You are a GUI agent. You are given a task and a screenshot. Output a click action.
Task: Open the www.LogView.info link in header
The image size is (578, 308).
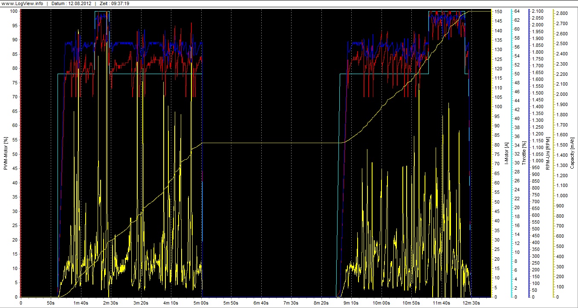click(x=21, y=3)
